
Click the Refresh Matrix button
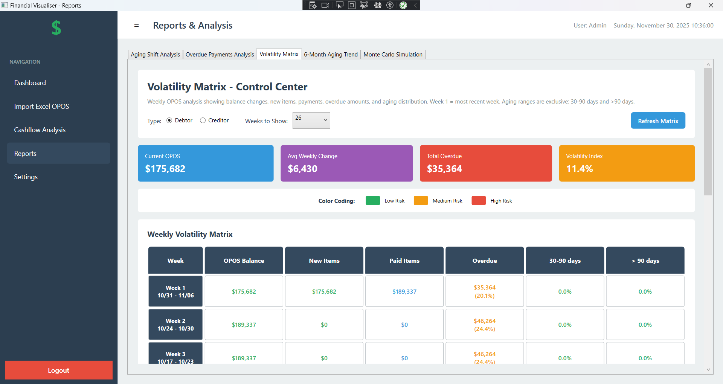coord(658,120)
